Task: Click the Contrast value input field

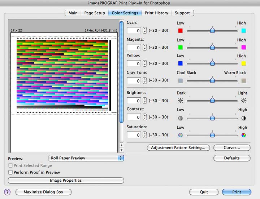Action: [x=134, y=117]
